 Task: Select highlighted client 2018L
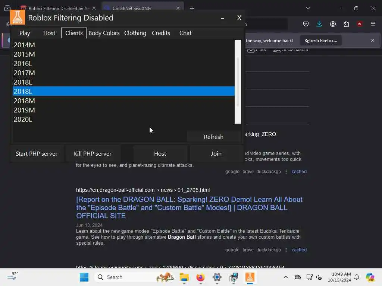[123, 91]
